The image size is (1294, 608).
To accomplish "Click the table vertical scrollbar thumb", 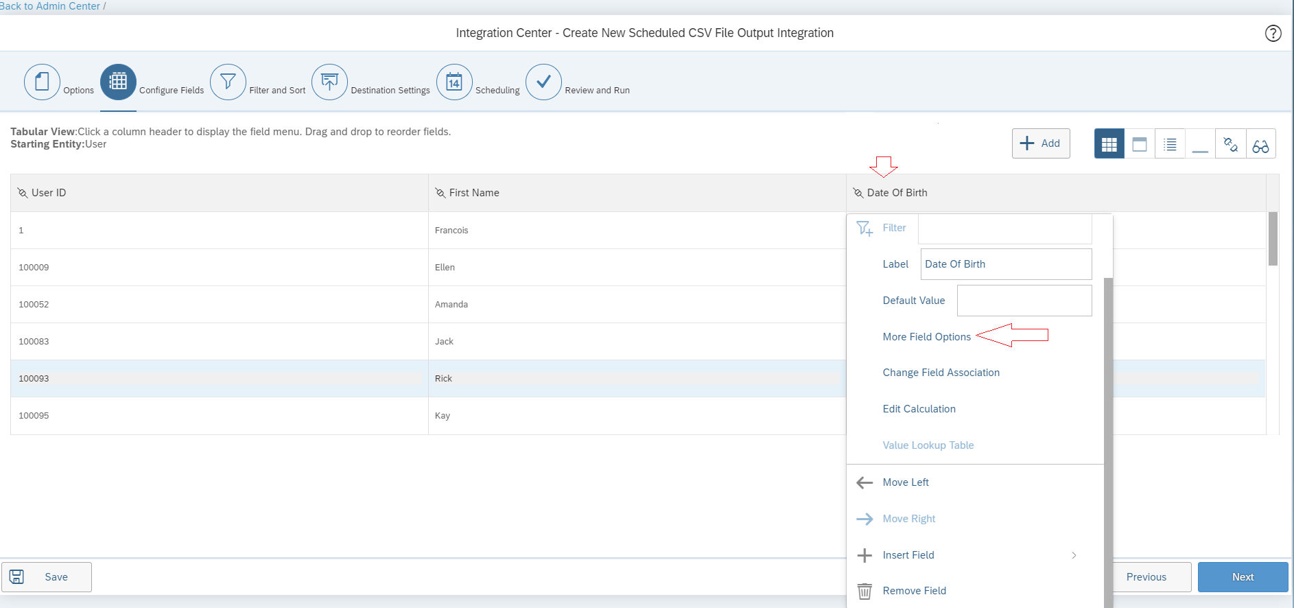I will pyautogui.click(x=1273, y=238).
